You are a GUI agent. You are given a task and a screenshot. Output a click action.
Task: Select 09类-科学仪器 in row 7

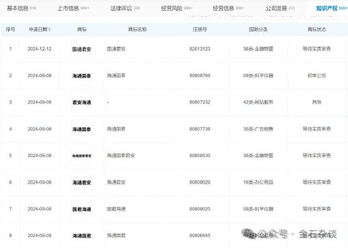point(258,209)
